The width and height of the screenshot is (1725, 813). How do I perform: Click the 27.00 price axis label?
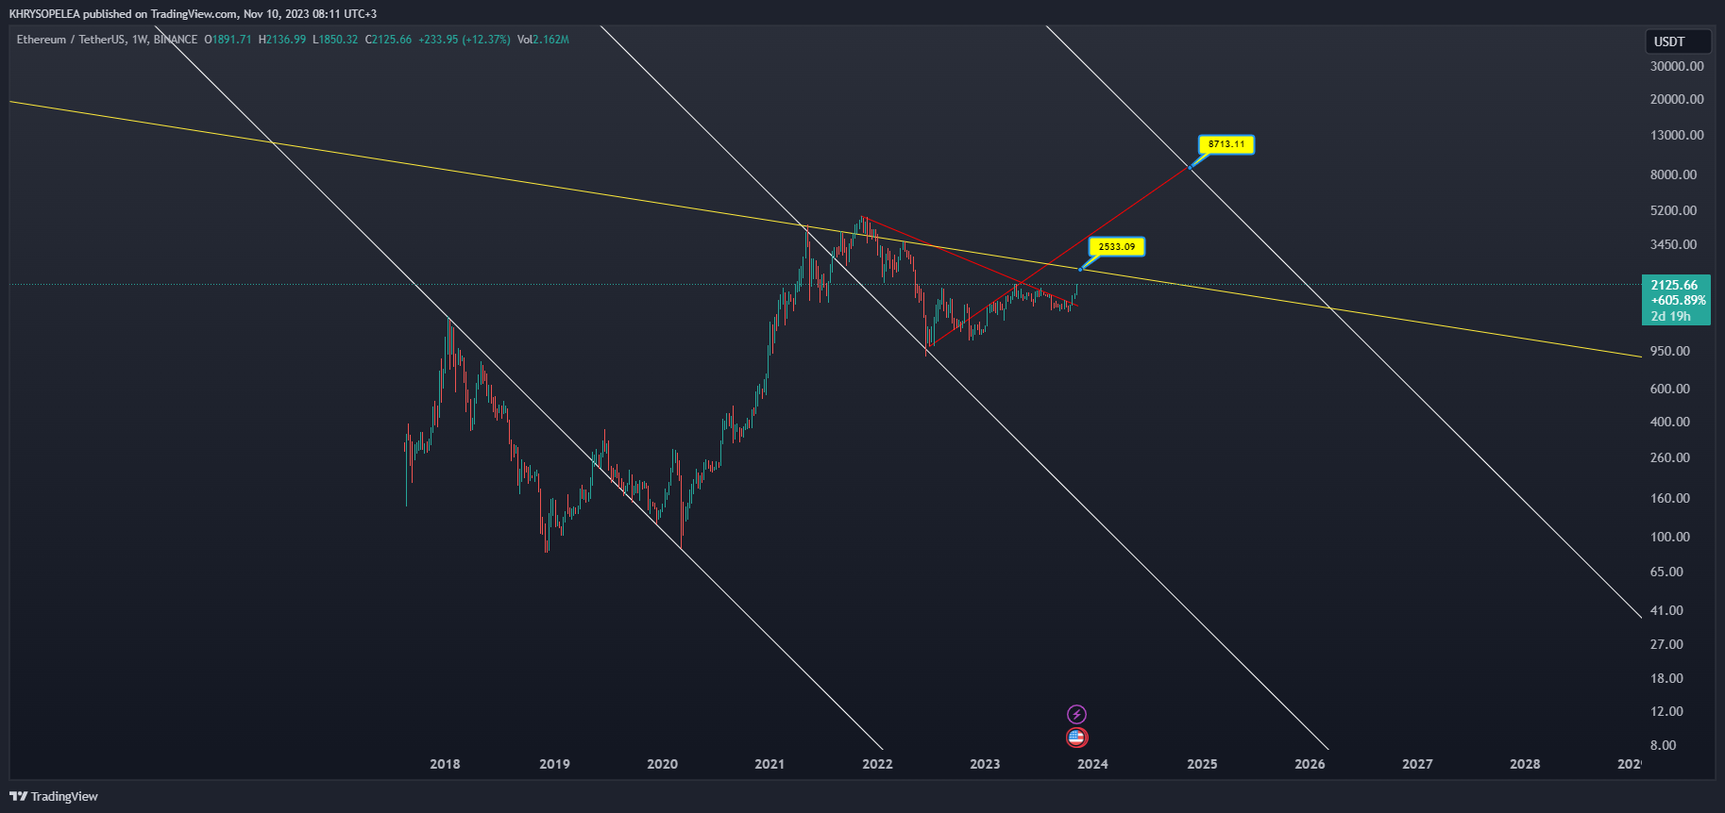click(x=1666, y=644)
